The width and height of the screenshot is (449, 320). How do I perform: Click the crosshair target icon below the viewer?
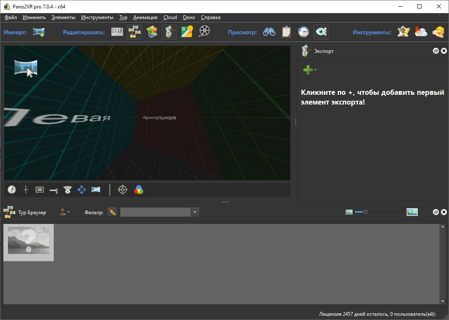123,190
